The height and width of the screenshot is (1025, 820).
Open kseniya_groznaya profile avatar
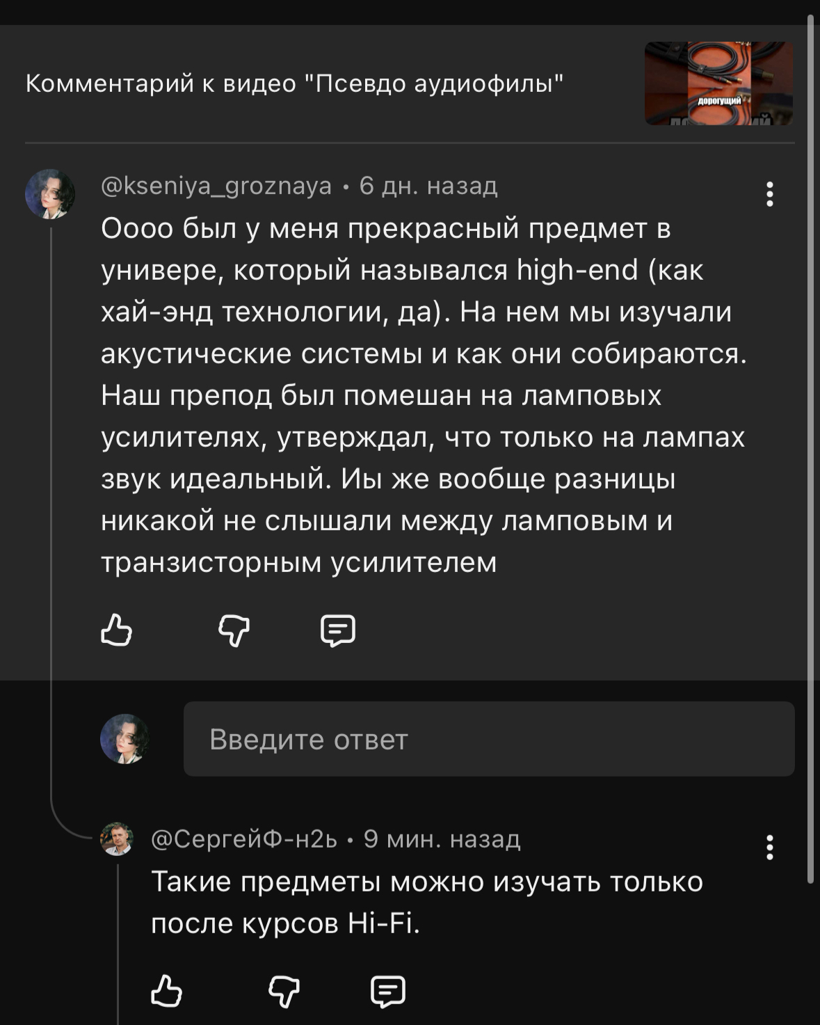[50, 193]
